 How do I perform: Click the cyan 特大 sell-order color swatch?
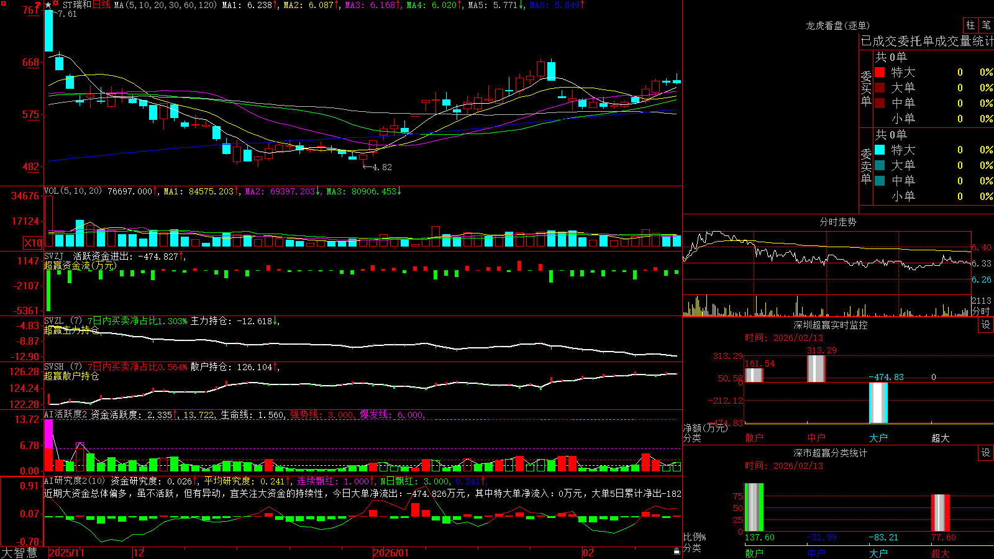880,150
